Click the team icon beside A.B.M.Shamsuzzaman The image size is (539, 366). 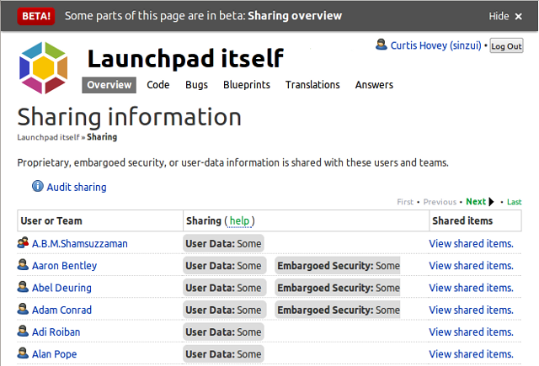click(x=23, y=243)
